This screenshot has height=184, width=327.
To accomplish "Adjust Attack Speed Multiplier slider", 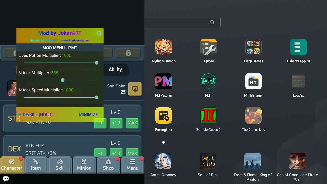I will 60,97.
